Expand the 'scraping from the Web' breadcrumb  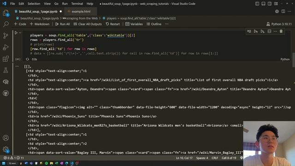tap(80, 18)
